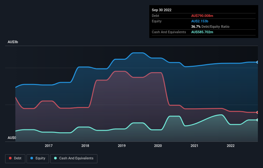Select the Debt endpoint marker on chart
This screenshot has width=263, height=168.
tap(258, 112)
